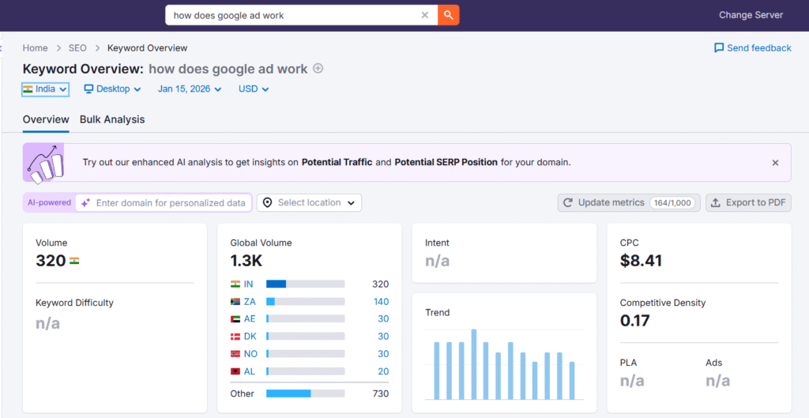
Task: Click the refresh icon in Update metrics
Action: [567, 203]
